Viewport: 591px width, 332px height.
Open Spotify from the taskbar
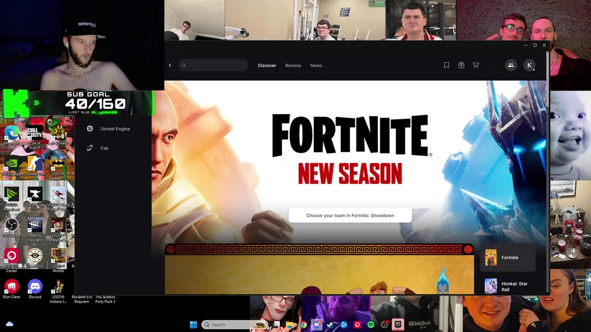click(x=371, y=325)
